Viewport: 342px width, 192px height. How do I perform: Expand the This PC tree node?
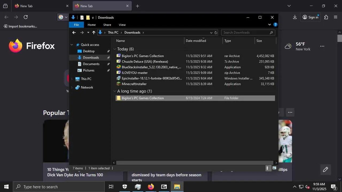pos(72,79)
